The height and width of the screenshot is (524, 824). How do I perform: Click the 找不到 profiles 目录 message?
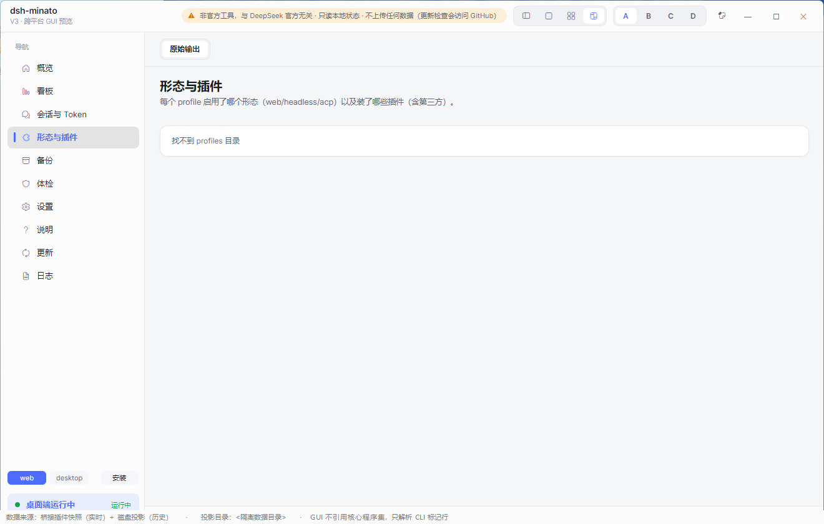pos(206,141)
